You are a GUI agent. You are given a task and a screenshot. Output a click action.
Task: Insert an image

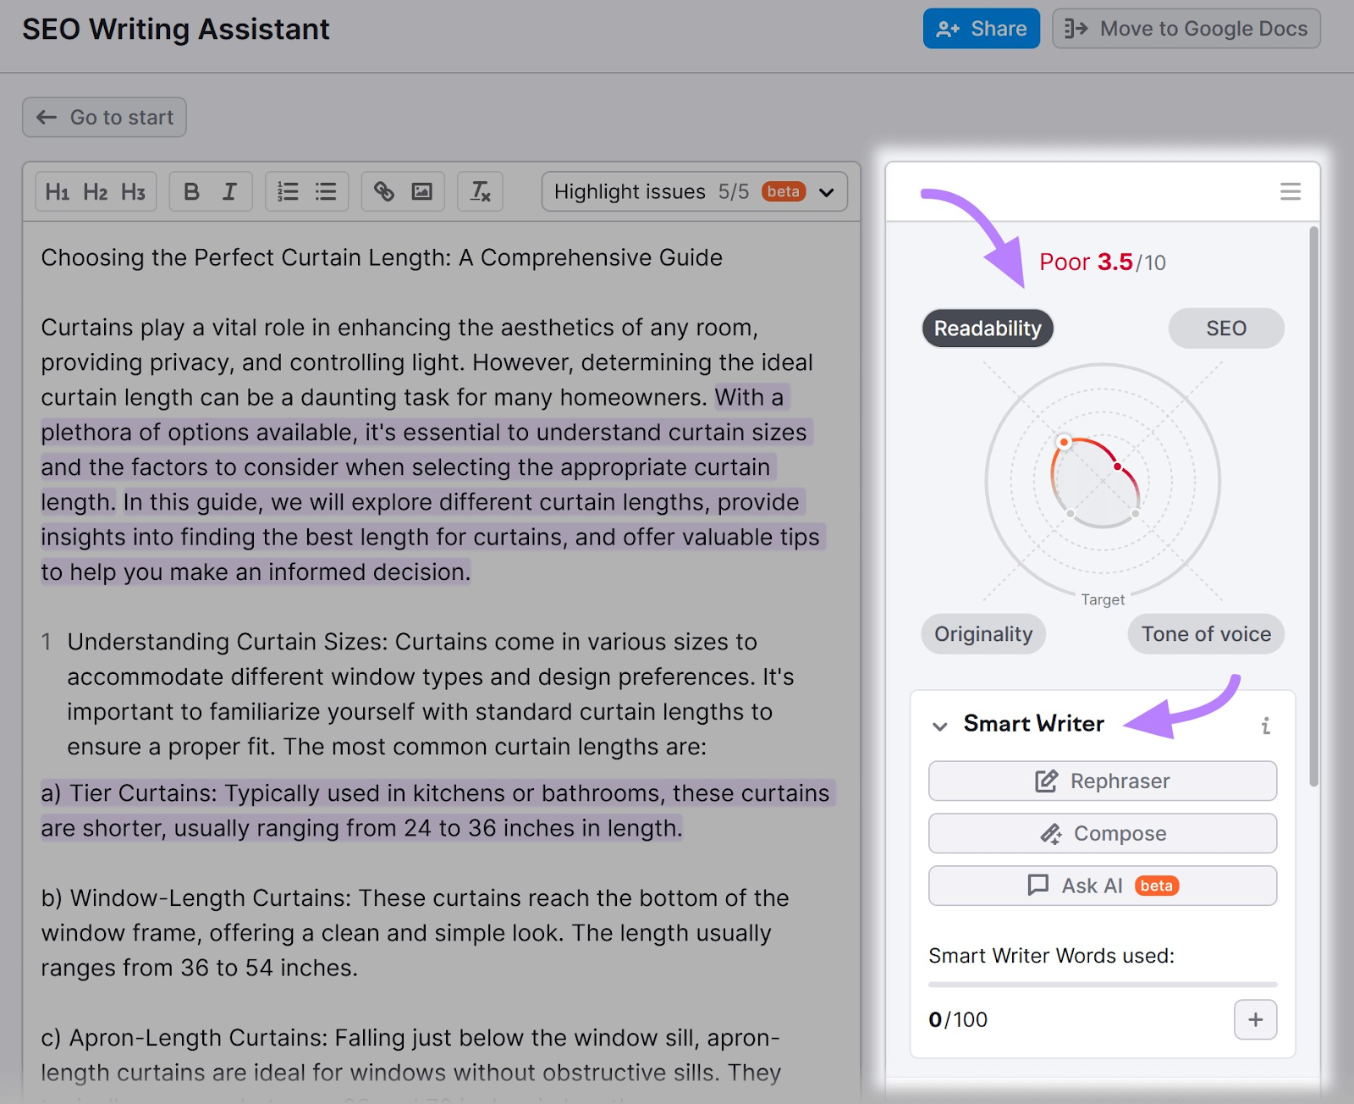[421, 192]
